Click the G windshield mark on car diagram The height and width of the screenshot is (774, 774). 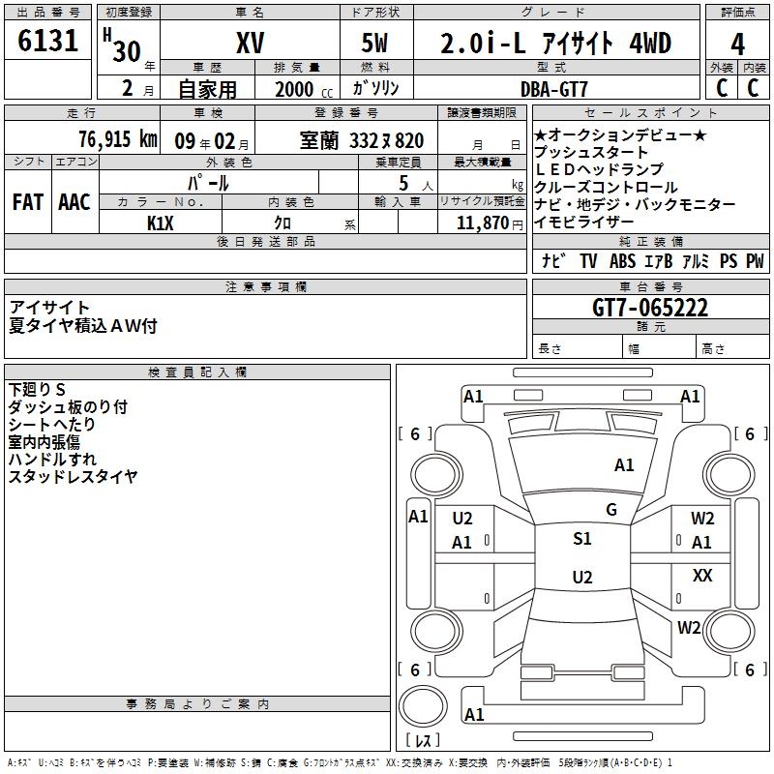[x=611, y=510]
